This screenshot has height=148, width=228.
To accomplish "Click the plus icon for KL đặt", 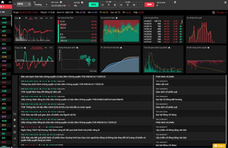I will (x=114, y=5).
